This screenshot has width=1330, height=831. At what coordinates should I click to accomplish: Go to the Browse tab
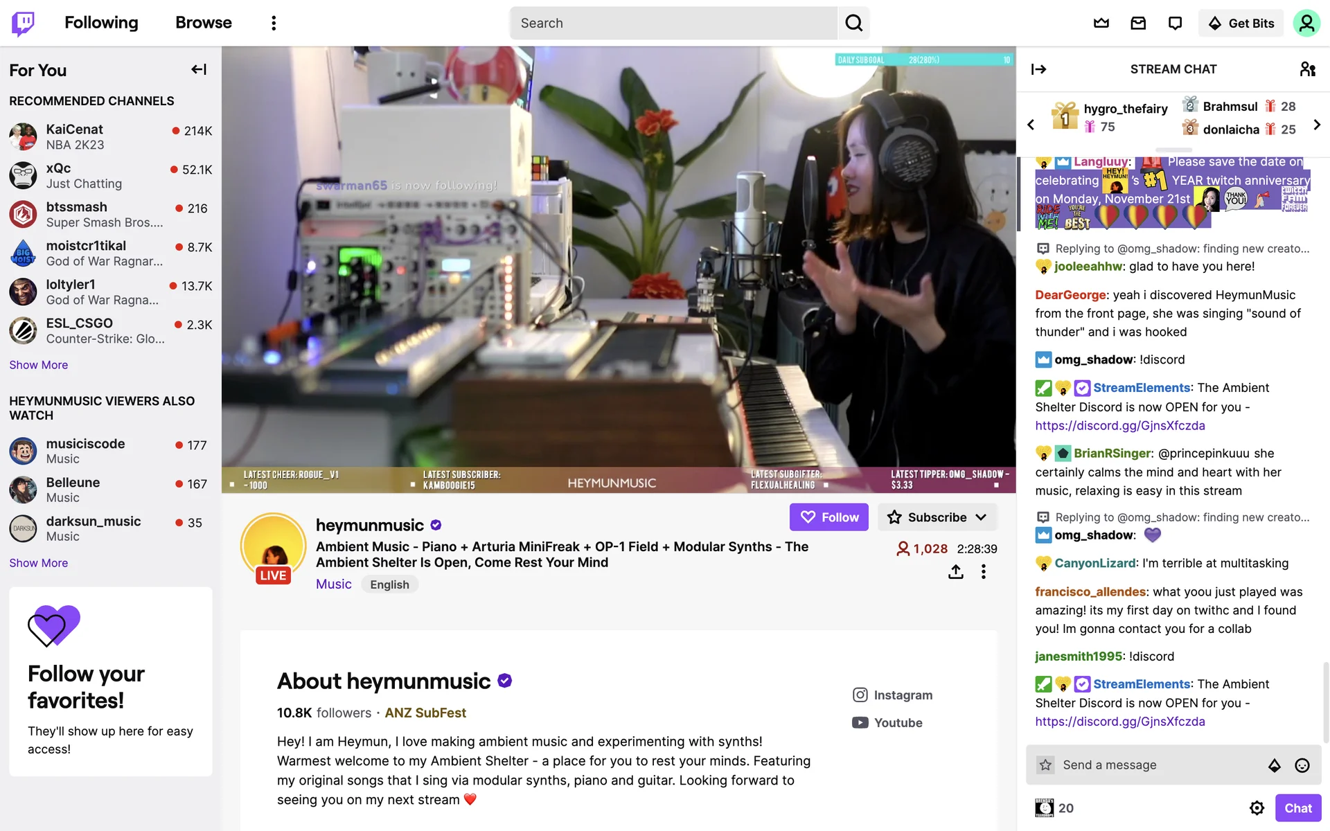[204, 23]
